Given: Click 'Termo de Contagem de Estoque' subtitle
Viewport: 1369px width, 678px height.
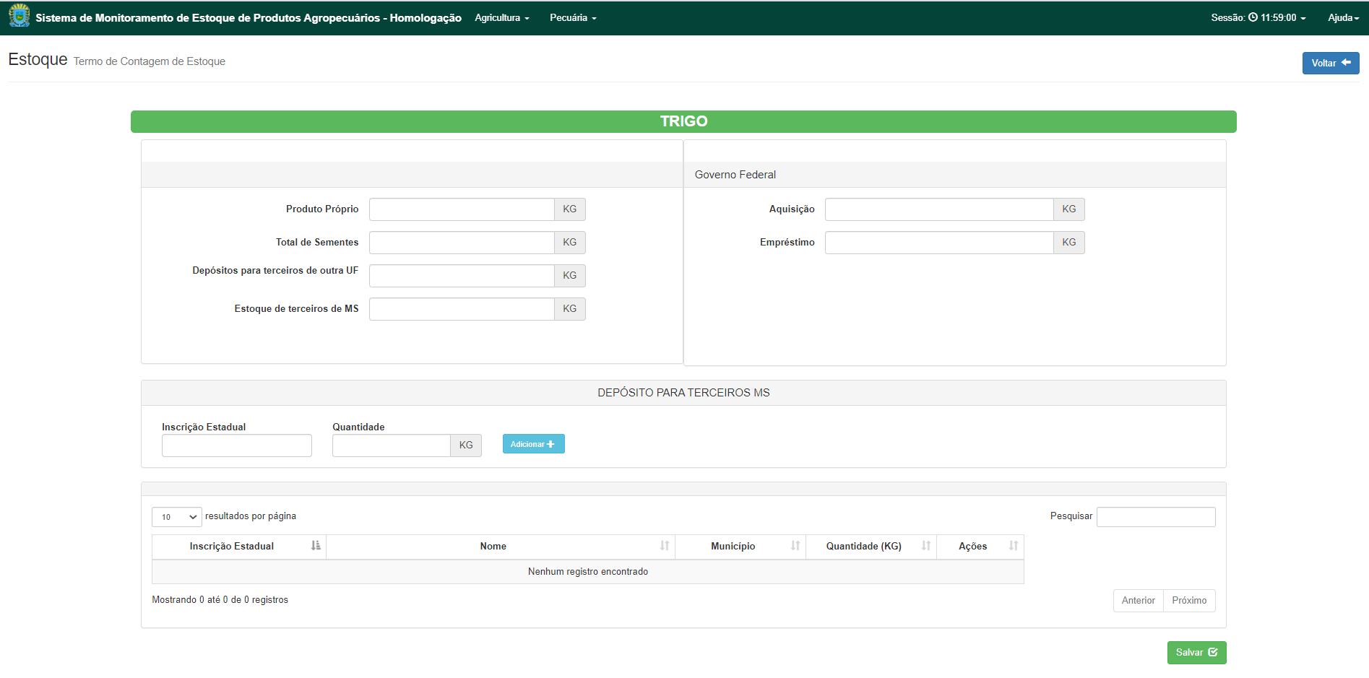Looking at the screenshot, I should coord(150,61).
